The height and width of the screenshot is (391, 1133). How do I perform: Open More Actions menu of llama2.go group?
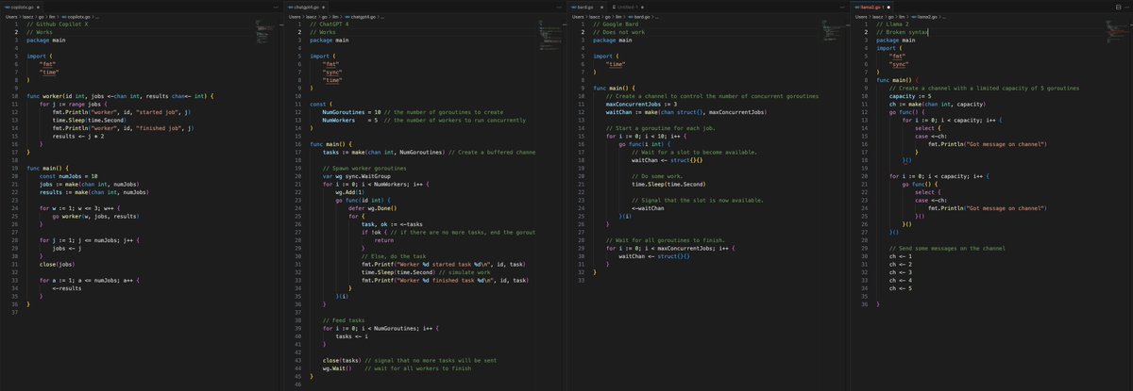(x=1126, y=7)
